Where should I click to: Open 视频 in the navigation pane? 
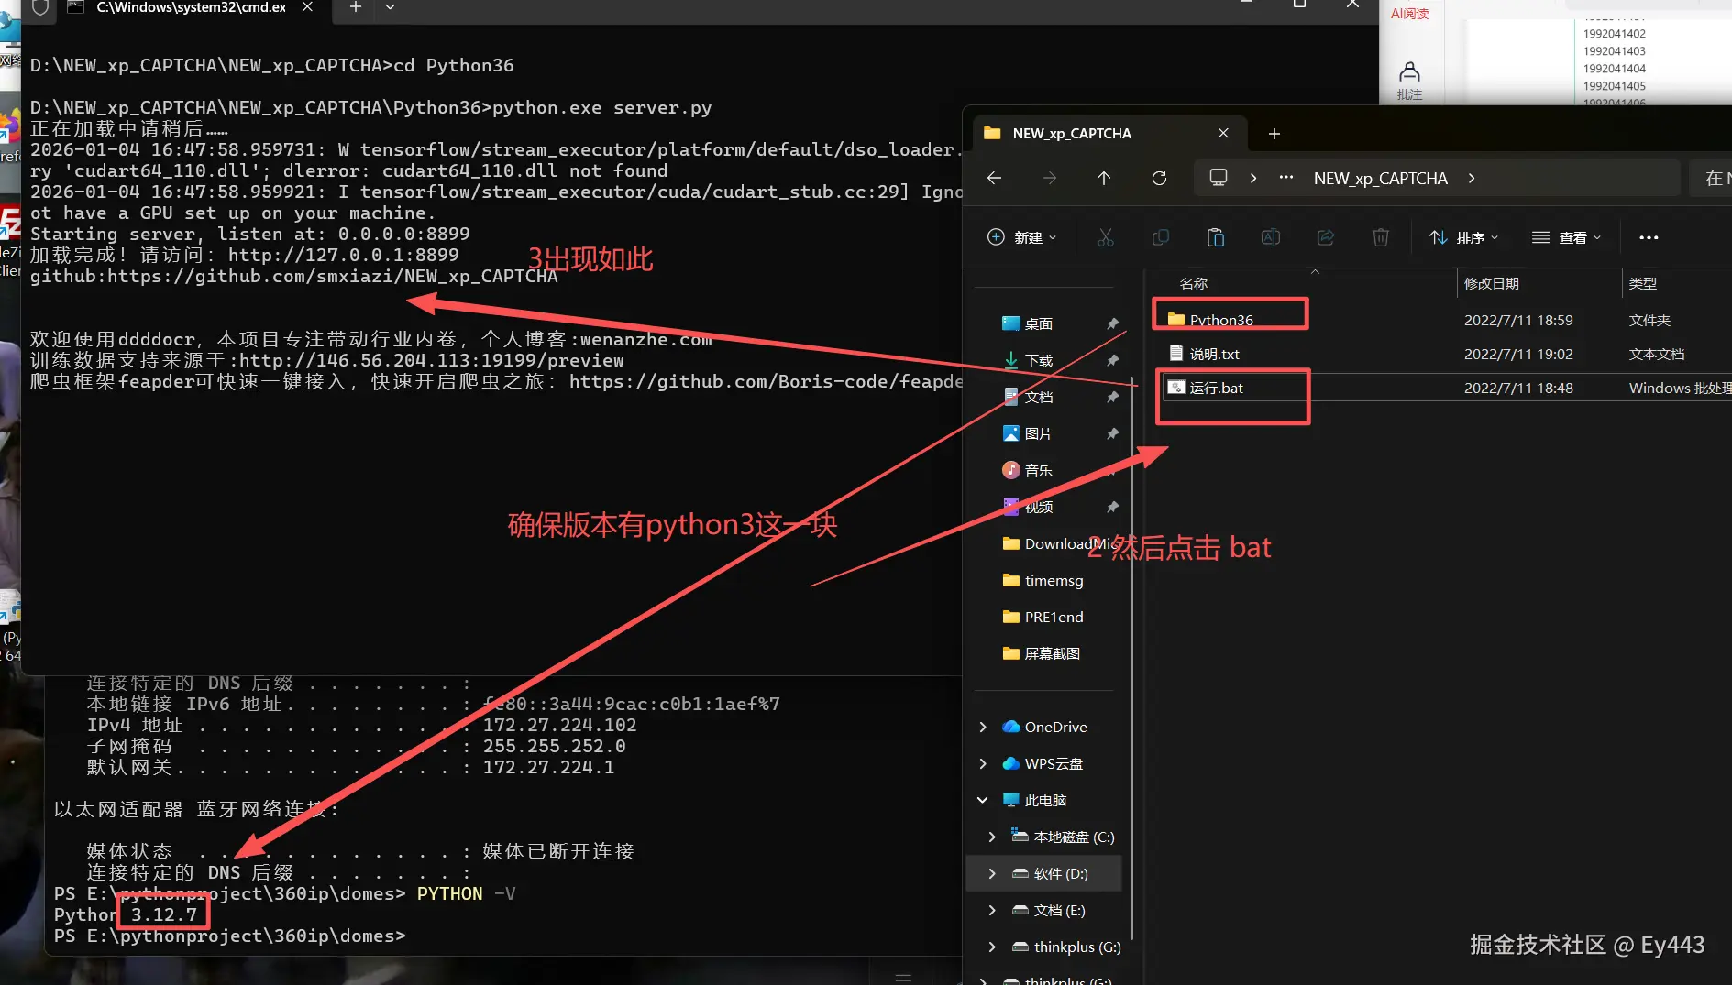coord(1039,507)
